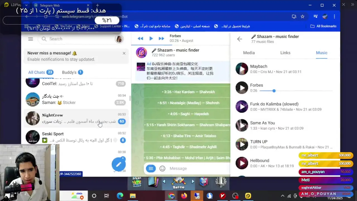
Task: Skip to next track in audio player
Action: coord(161,39)
